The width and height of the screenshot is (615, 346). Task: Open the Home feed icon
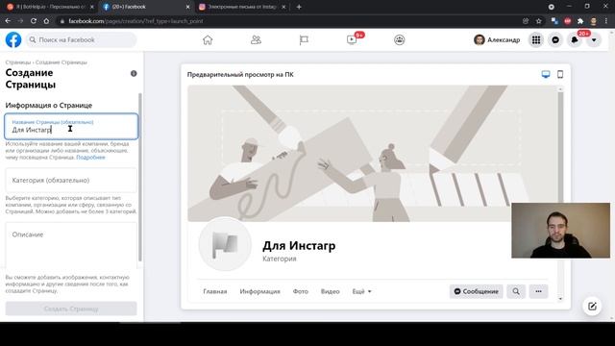[x=208, y=39]
